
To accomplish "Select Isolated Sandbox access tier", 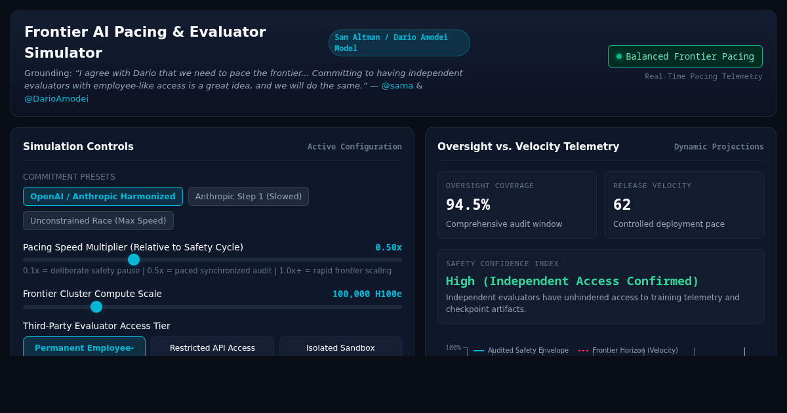I will (x=340, y=347).
